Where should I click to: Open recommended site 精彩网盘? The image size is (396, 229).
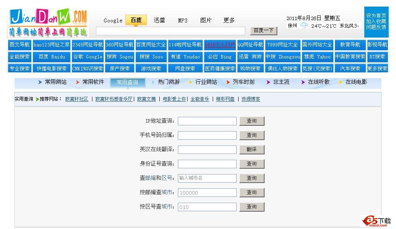(x=225, y=99)
